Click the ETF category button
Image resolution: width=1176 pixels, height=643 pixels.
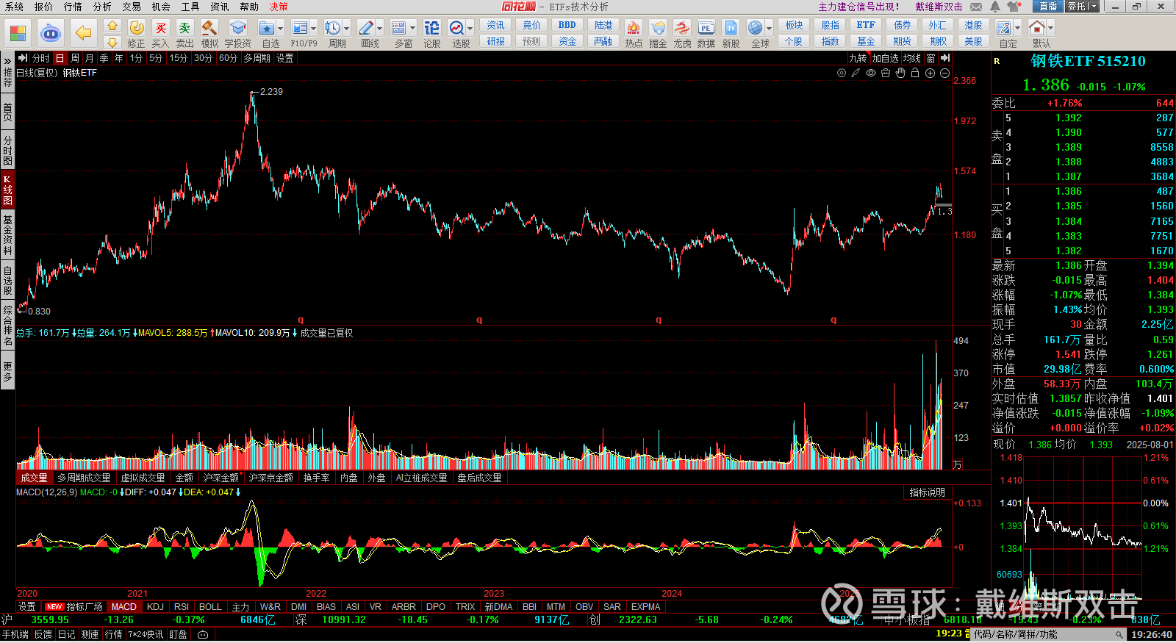866,25
